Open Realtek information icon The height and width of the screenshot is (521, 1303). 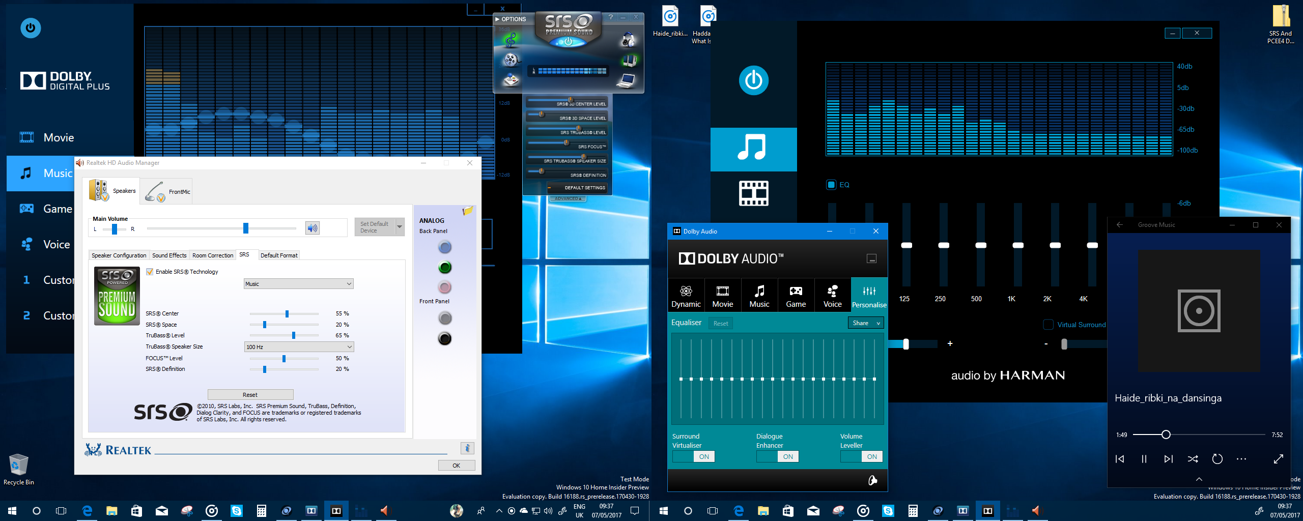click(467, 448)
